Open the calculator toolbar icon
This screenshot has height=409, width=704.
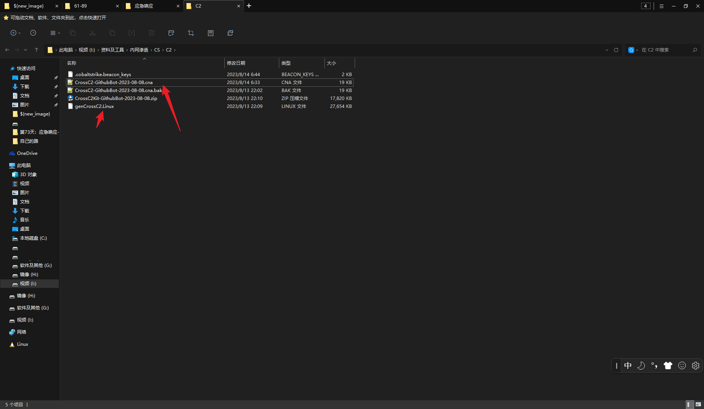(211, 33)
